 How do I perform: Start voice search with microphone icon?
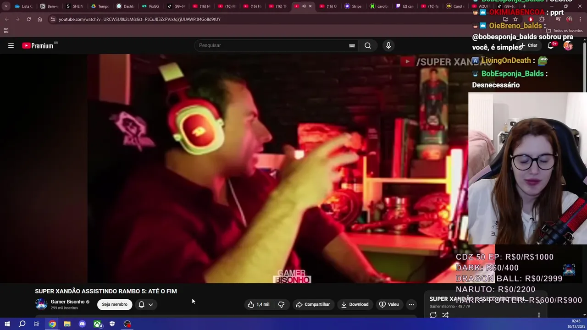(388, 45)
